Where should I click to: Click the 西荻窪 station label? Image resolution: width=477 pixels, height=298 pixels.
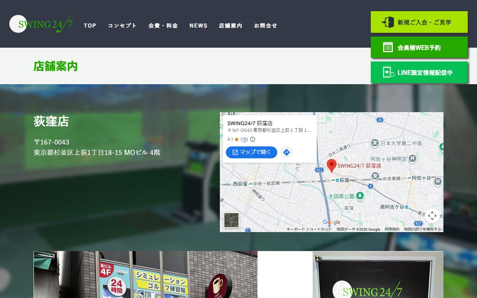pyautogui.click(x=240, y=184)
